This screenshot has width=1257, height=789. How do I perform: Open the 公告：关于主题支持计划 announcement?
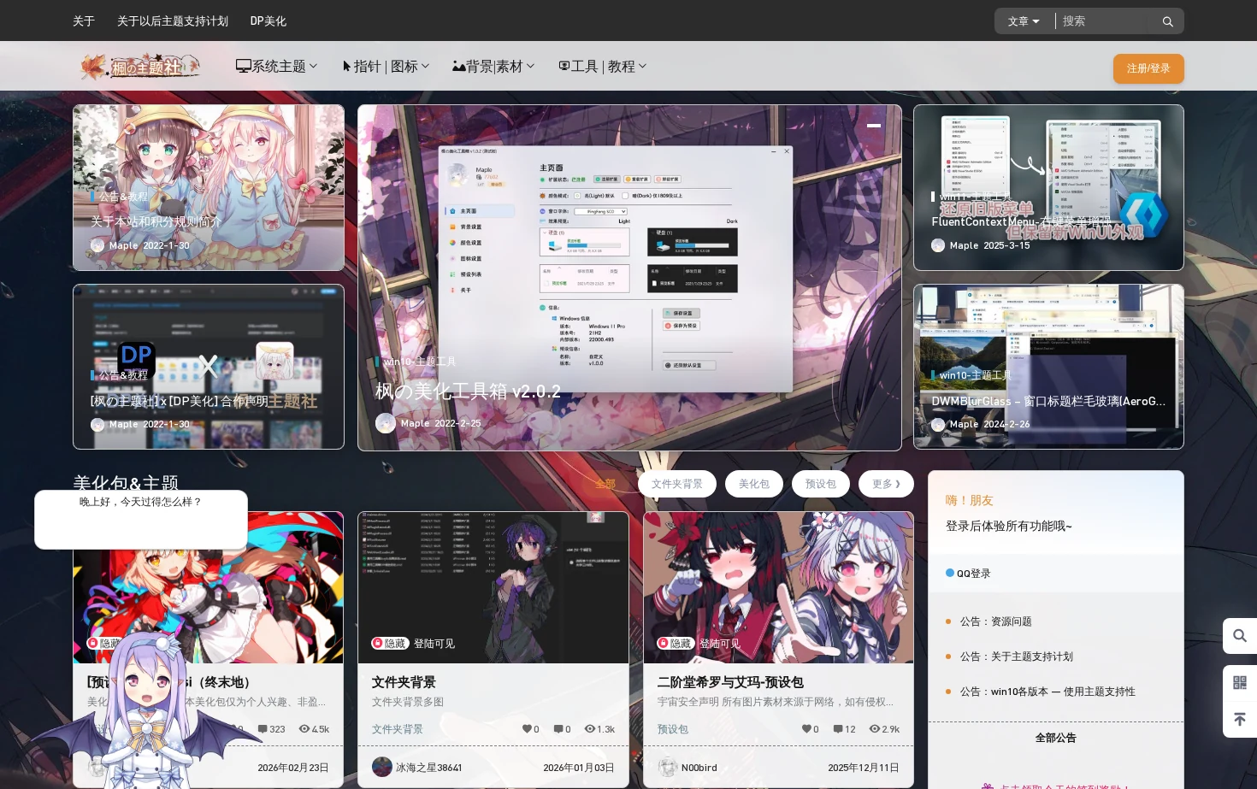(x=1017, y=657)
